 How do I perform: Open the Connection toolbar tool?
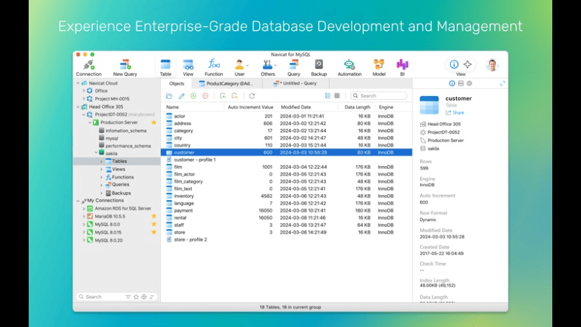[x=89, y=68]
